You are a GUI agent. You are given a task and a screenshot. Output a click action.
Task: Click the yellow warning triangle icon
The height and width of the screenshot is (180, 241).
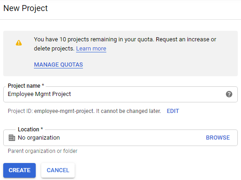pos(19,43)
